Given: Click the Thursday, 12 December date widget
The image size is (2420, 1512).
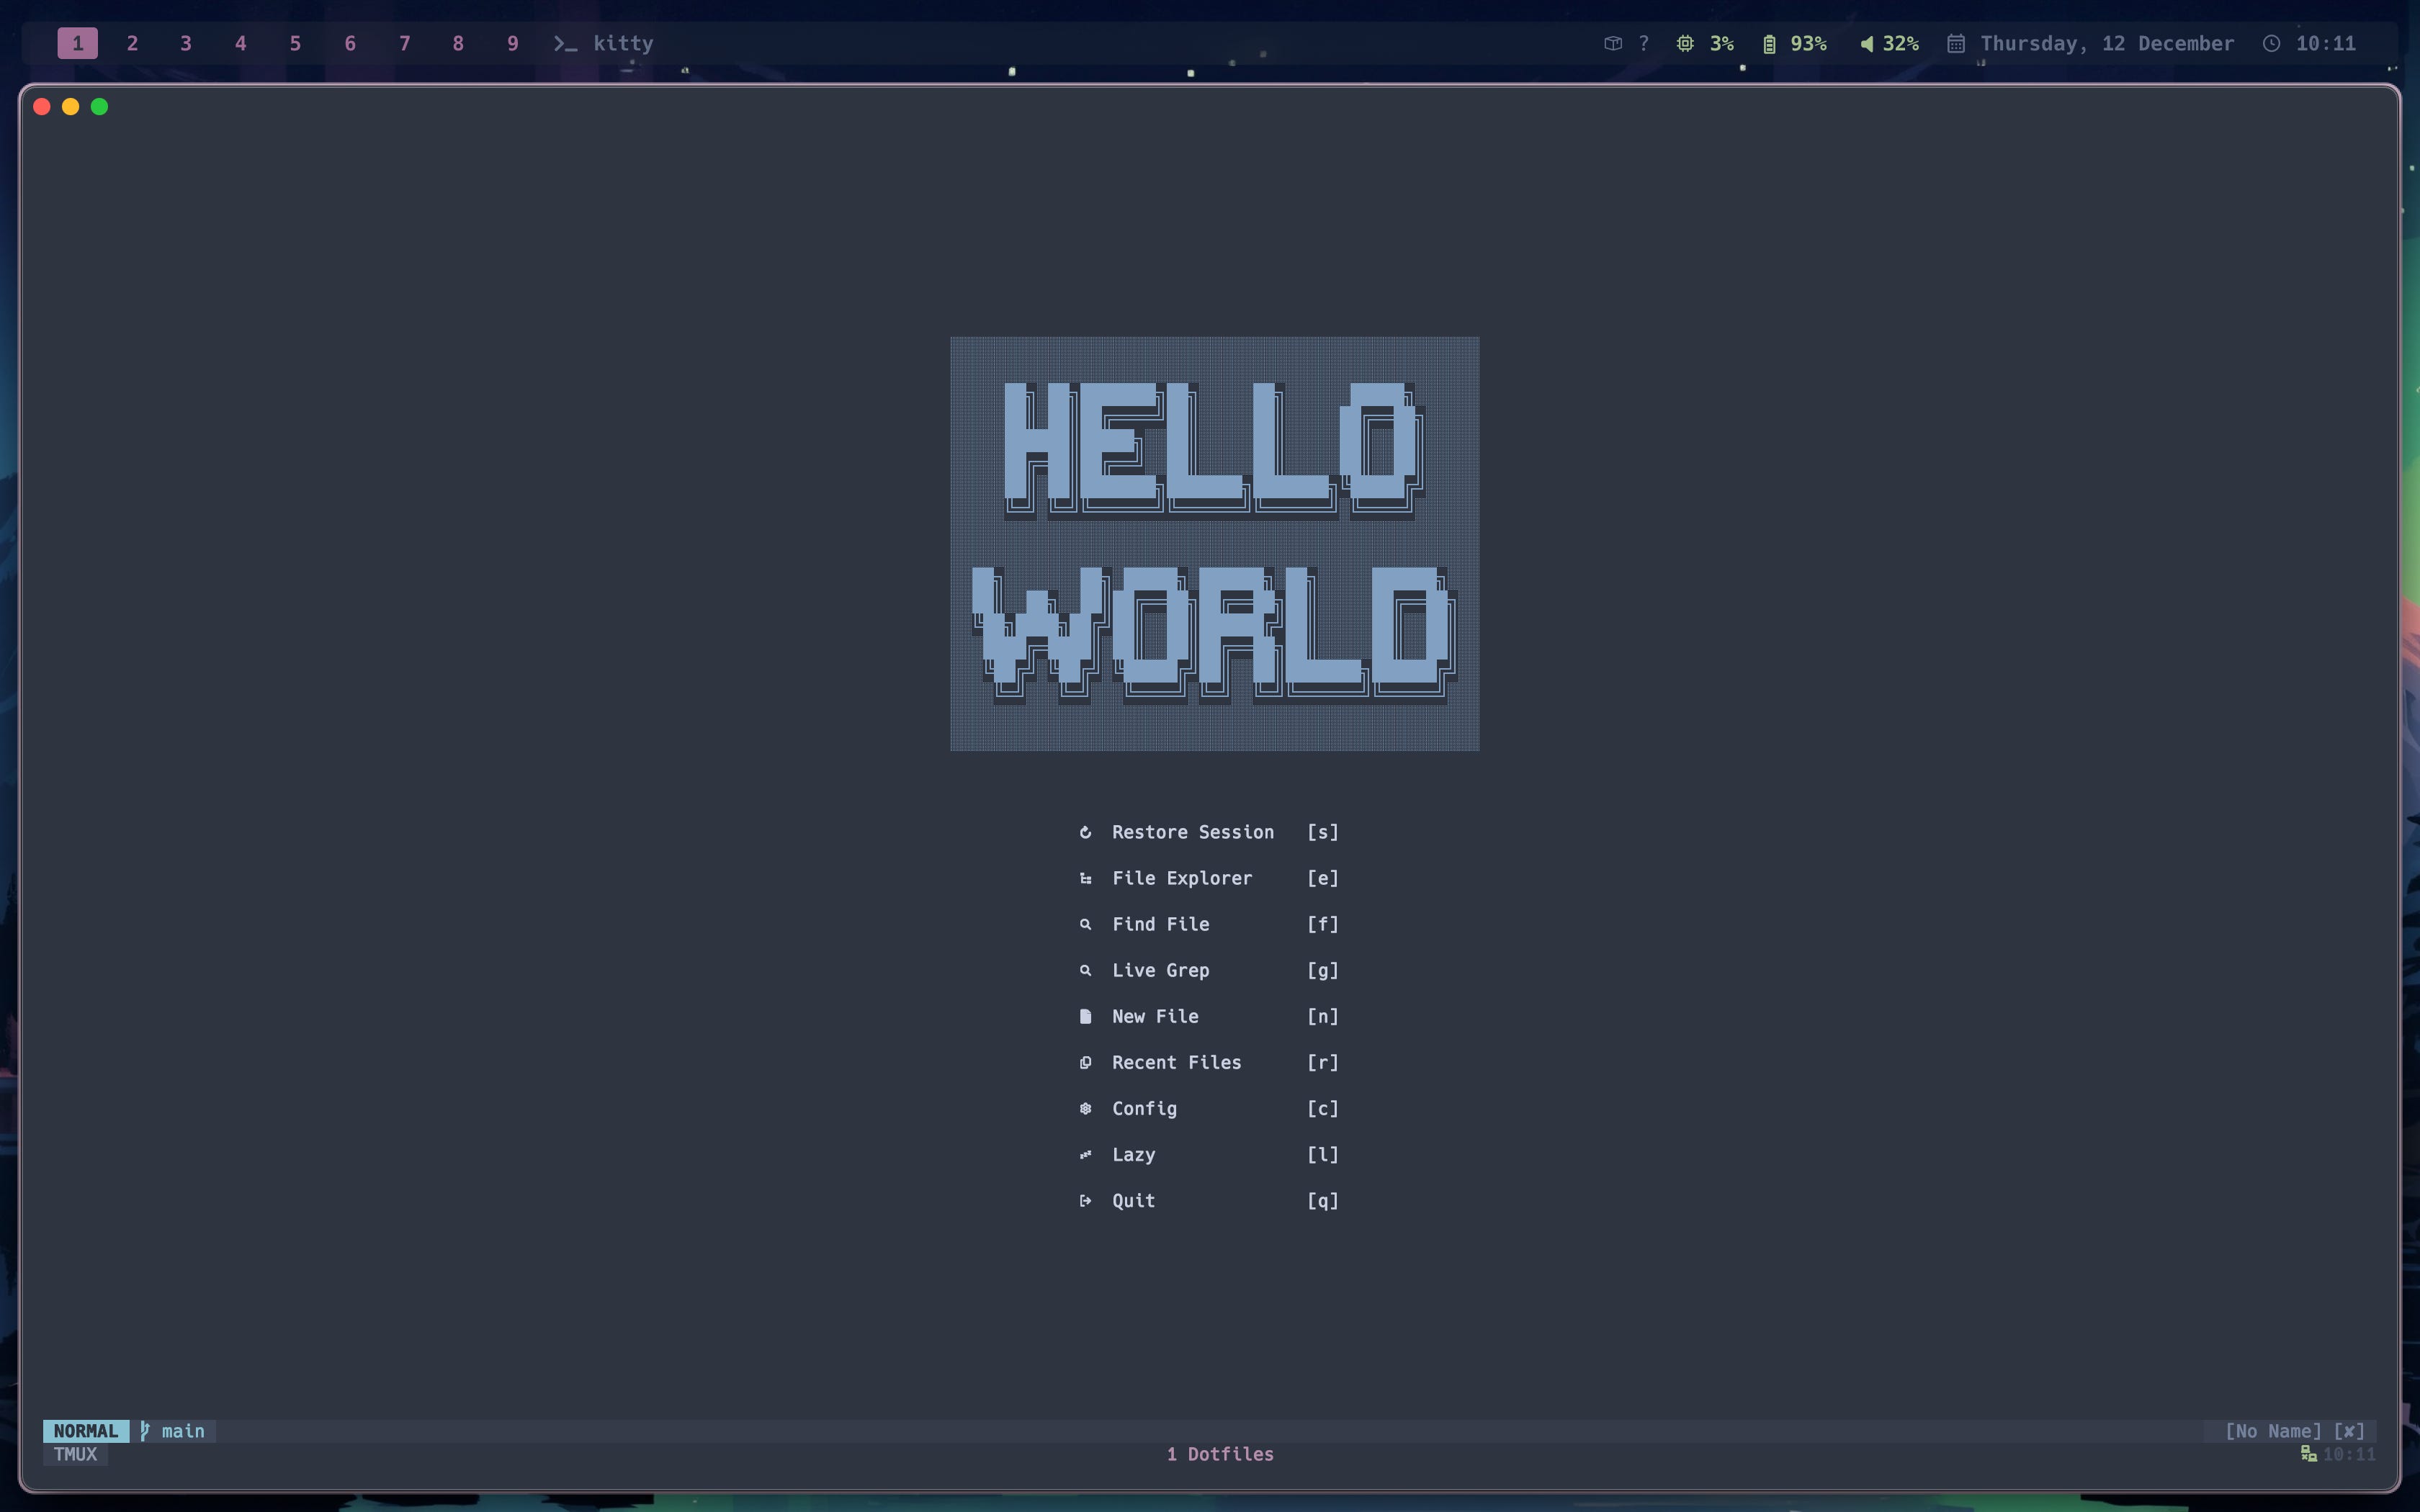Looking at the screenshot, I should tap(2106, 43).
